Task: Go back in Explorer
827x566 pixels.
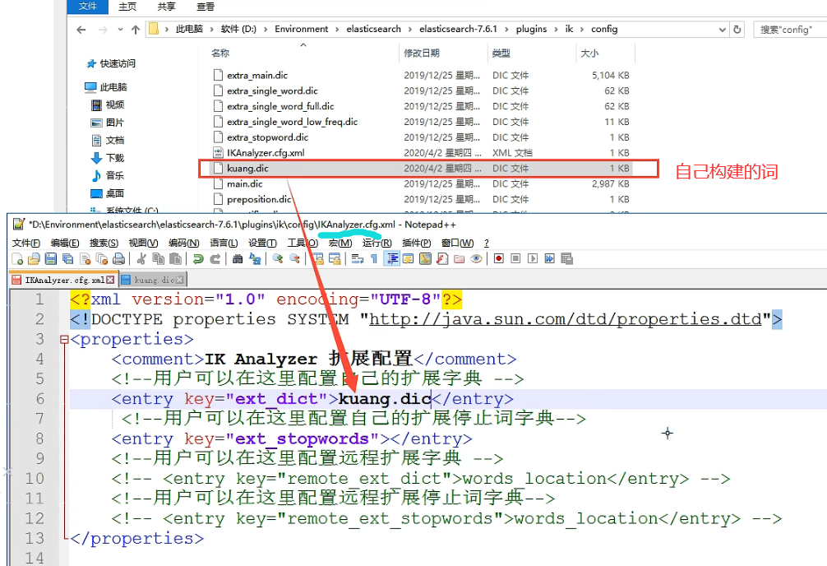Action: 81,30
